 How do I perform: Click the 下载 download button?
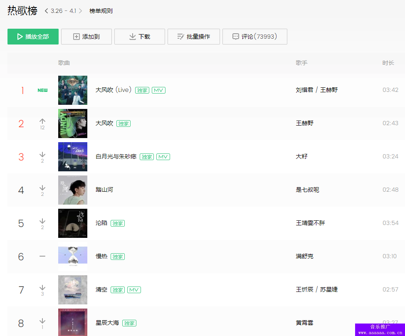click(140, 37)
